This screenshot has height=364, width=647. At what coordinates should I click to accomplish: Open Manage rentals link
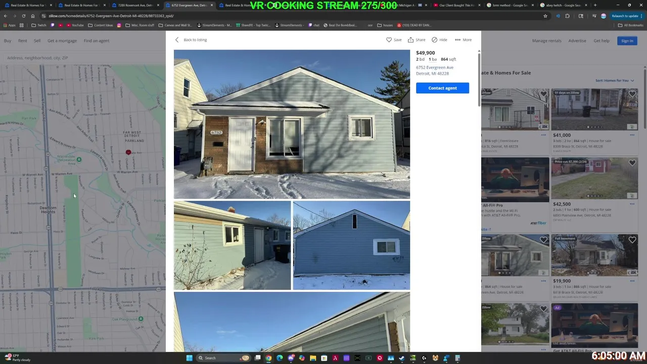tap(547, 40)
